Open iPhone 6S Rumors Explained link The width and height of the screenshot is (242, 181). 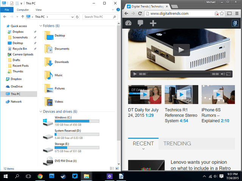[215, 115]
